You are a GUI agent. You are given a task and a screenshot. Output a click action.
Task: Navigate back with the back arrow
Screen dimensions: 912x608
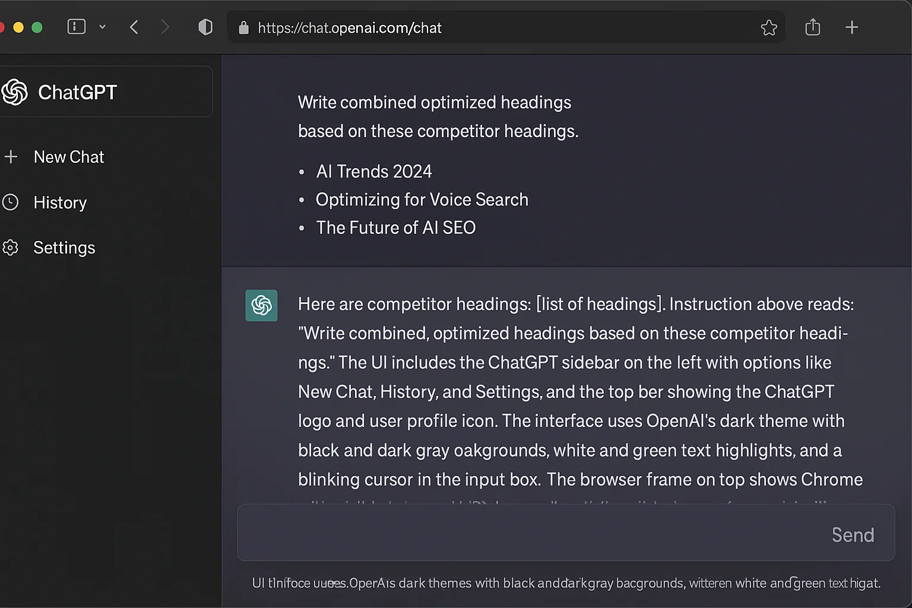[x=134, y=27]
